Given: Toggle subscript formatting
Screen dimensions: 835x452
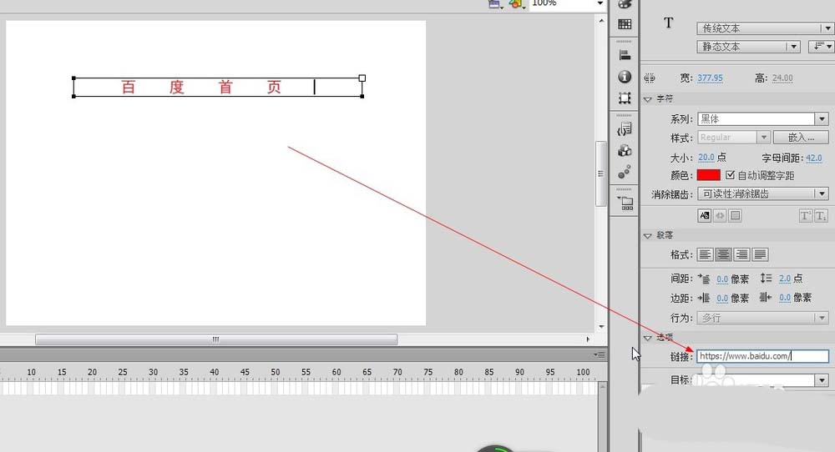Looking at the screenshot, I should [x=821, y=216].
